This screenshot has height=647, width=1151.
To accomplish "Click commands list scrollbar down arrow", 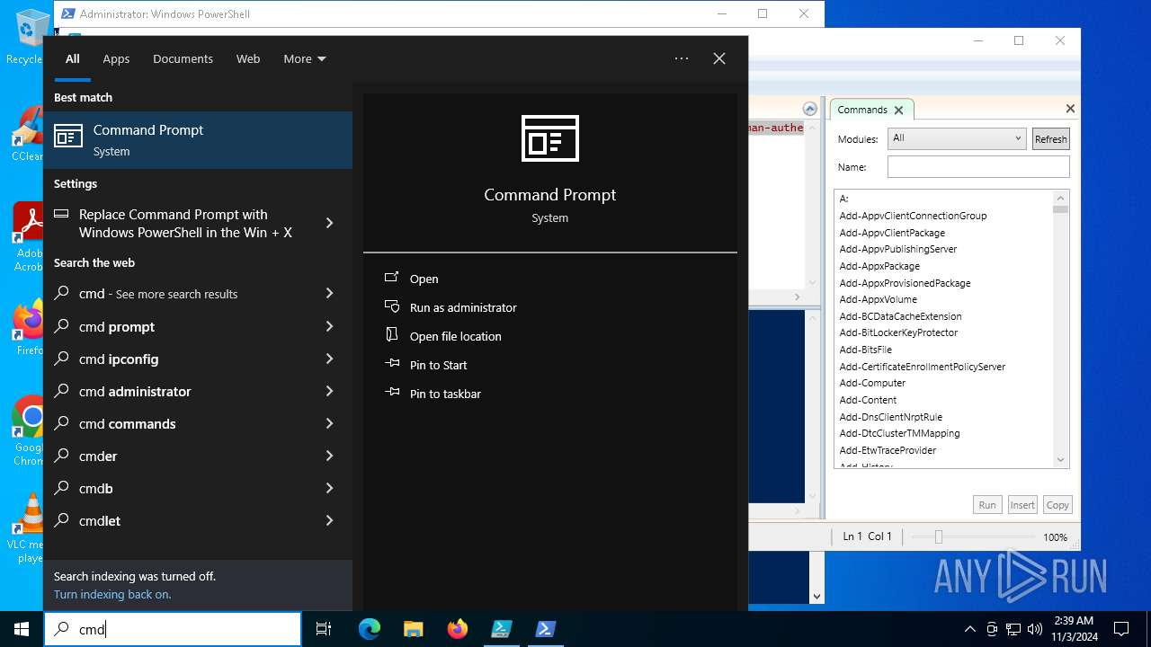I will [1061, 460].
